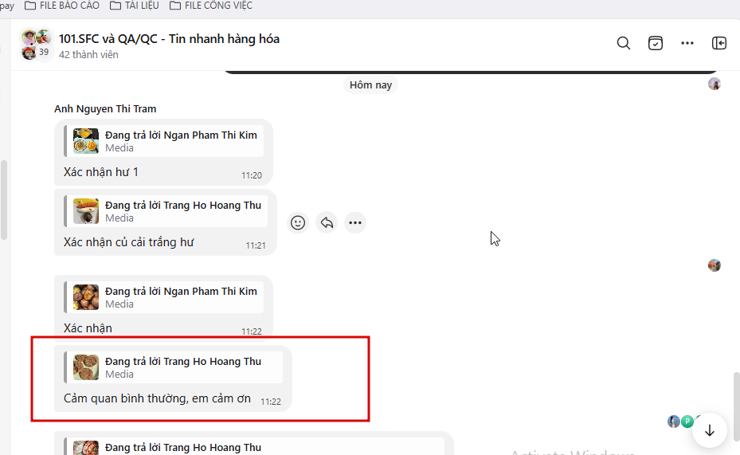Open the three-dot options in chat header
Viewport: 740px width, 455px height.
(687, 43)
